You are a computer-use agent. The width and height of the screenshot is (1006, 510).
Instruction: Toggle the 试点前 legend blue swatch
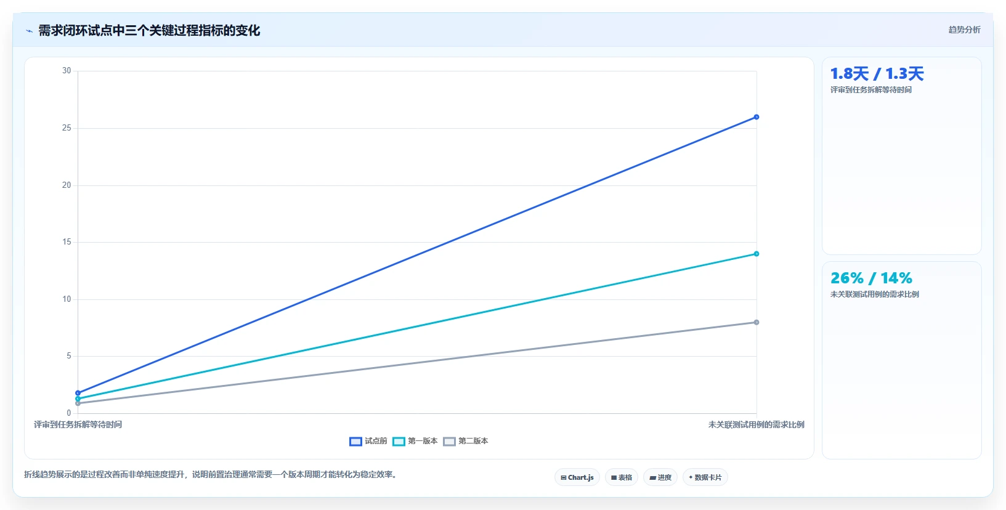tap(355, 441)
